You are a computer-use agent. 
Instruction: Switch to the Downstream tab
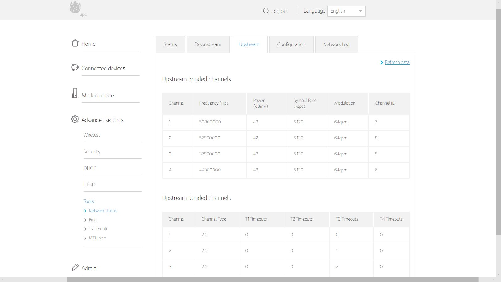208,44
